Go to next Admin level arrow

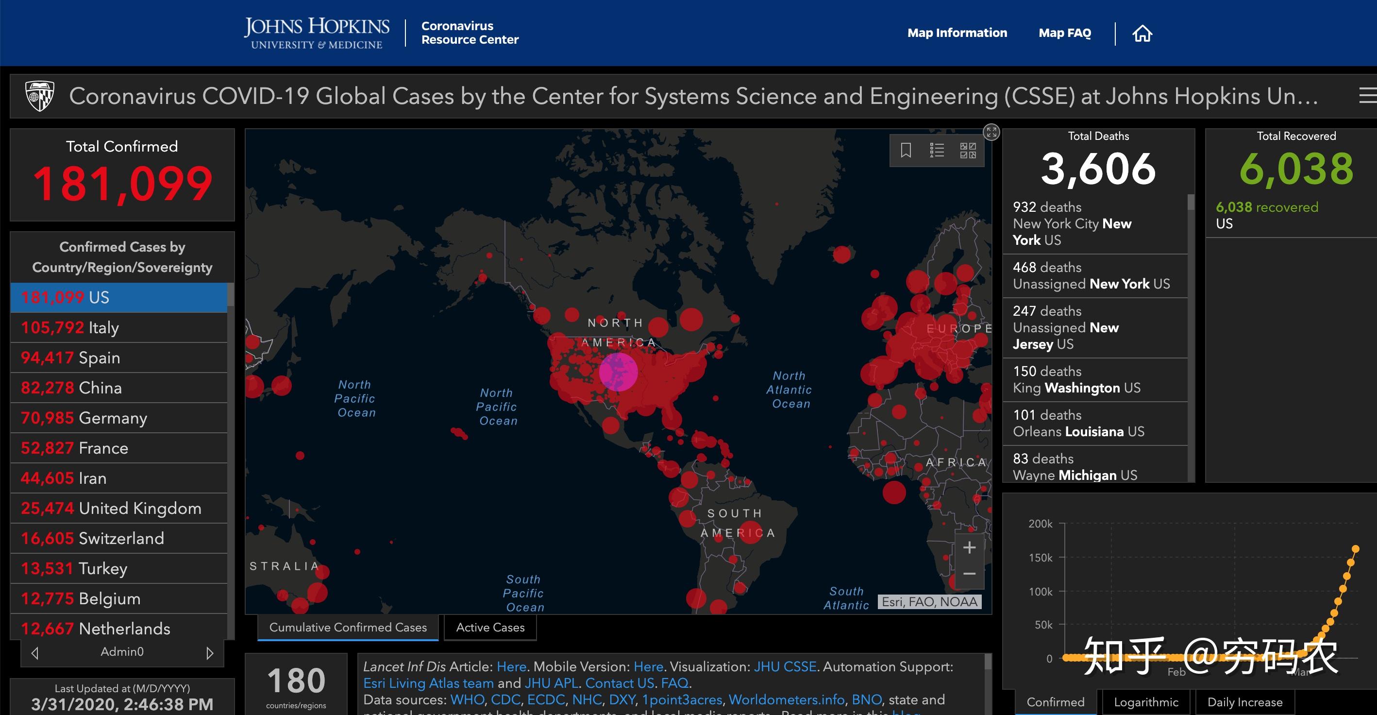(x=210, y=653)
